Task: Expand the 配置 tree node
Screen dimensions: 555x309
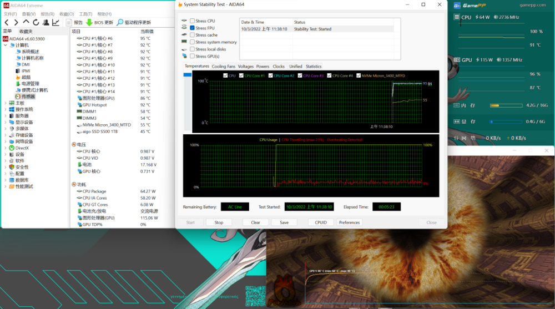Action: point(6,174)
